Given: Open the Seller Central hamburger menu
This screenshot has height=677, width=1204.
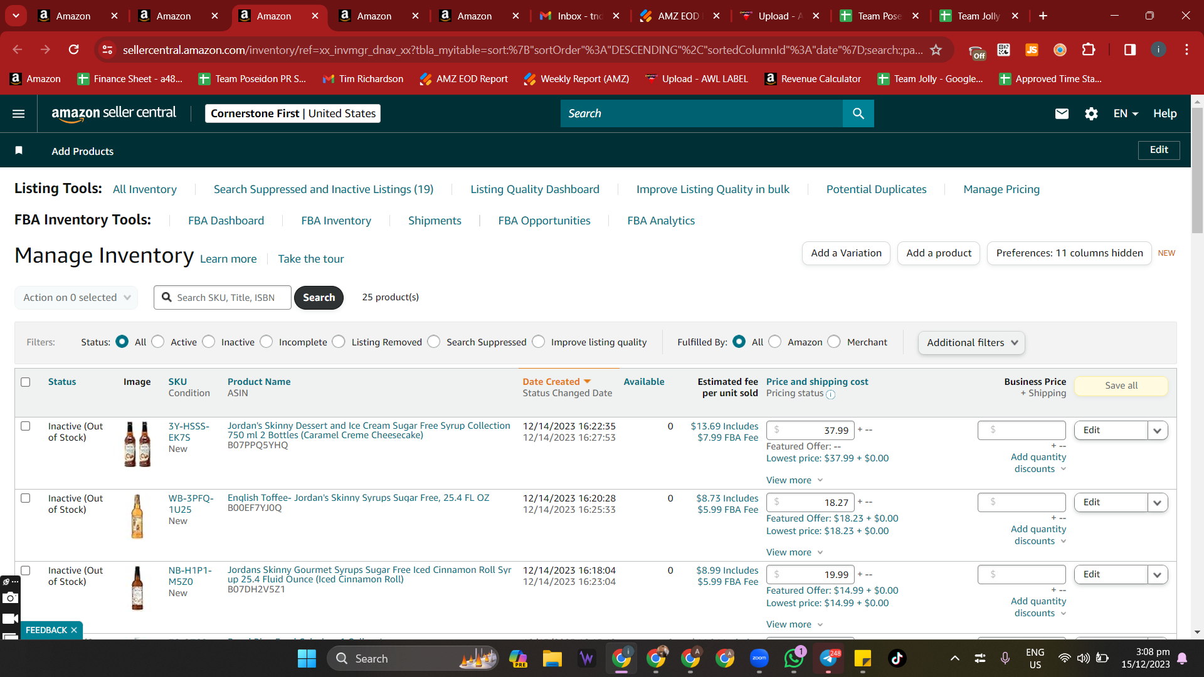Looking at the screenshot, I should (x=19, y=113).
